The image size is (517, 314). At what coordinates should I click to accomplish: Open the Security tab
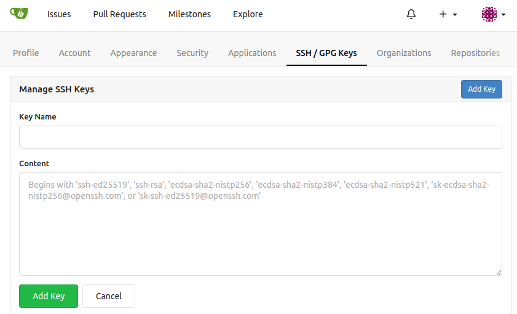click(192, 53)
